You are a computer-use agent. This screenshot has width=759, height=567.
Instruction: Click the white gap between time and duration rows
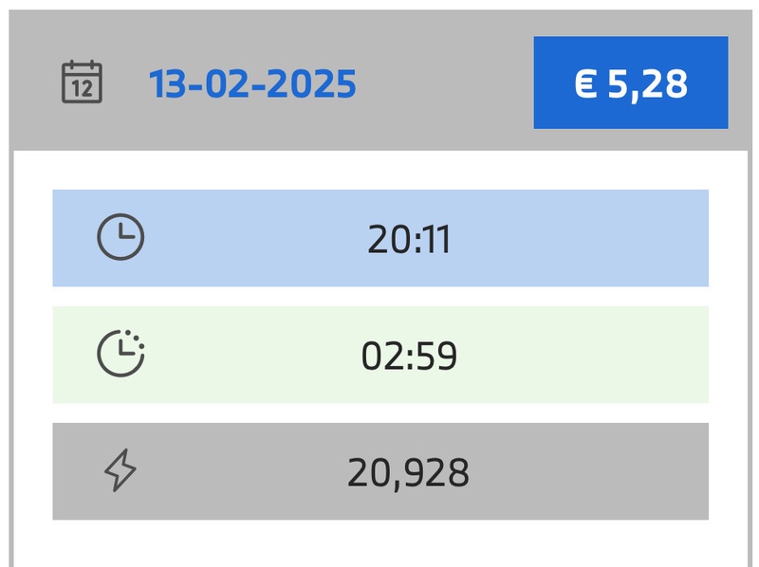(x=379, y=296)
